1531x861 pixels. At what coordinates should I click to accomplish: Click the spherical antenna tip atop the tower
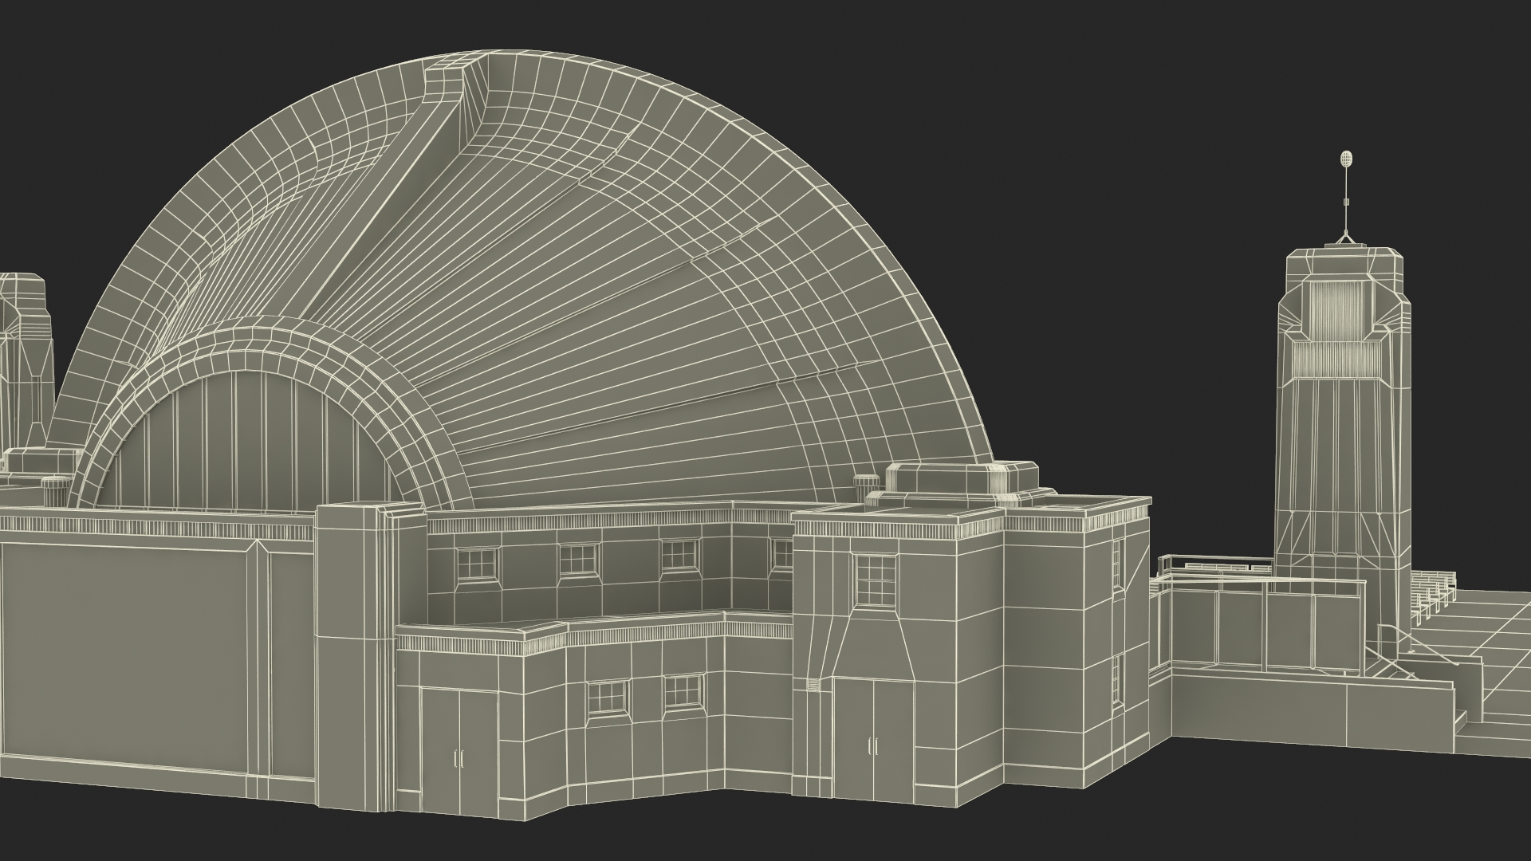click(x=1347, y=158)
